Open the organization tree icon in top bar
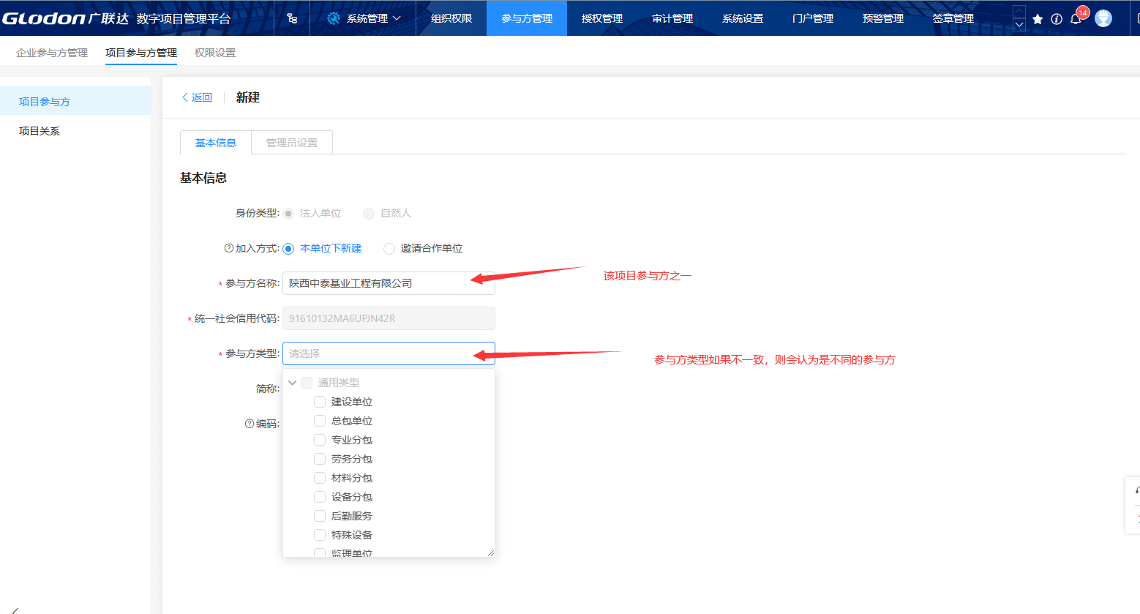This screenshot has height=614, width=1140. [292, 18]
